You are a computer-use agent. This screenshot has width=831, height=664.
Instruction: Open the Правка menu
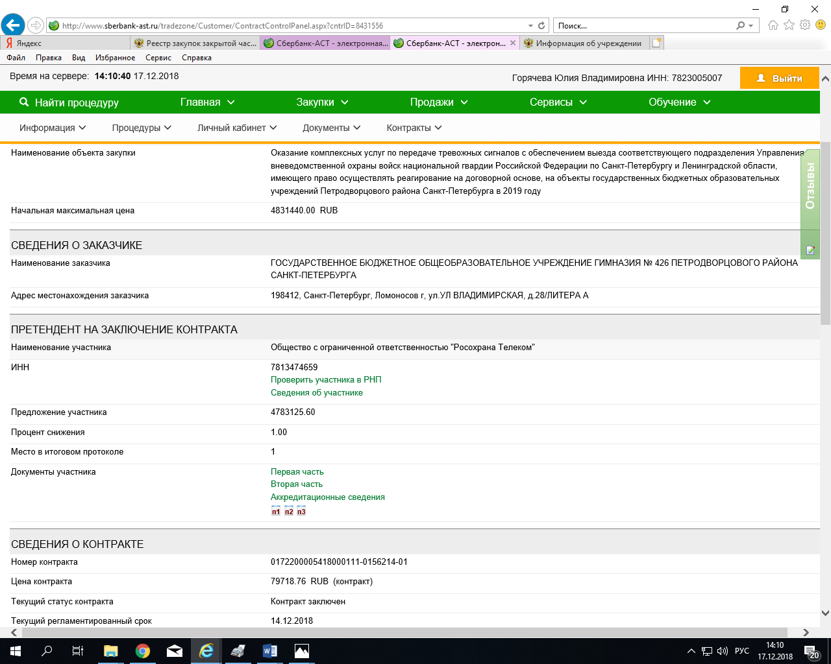pos(49,58)
